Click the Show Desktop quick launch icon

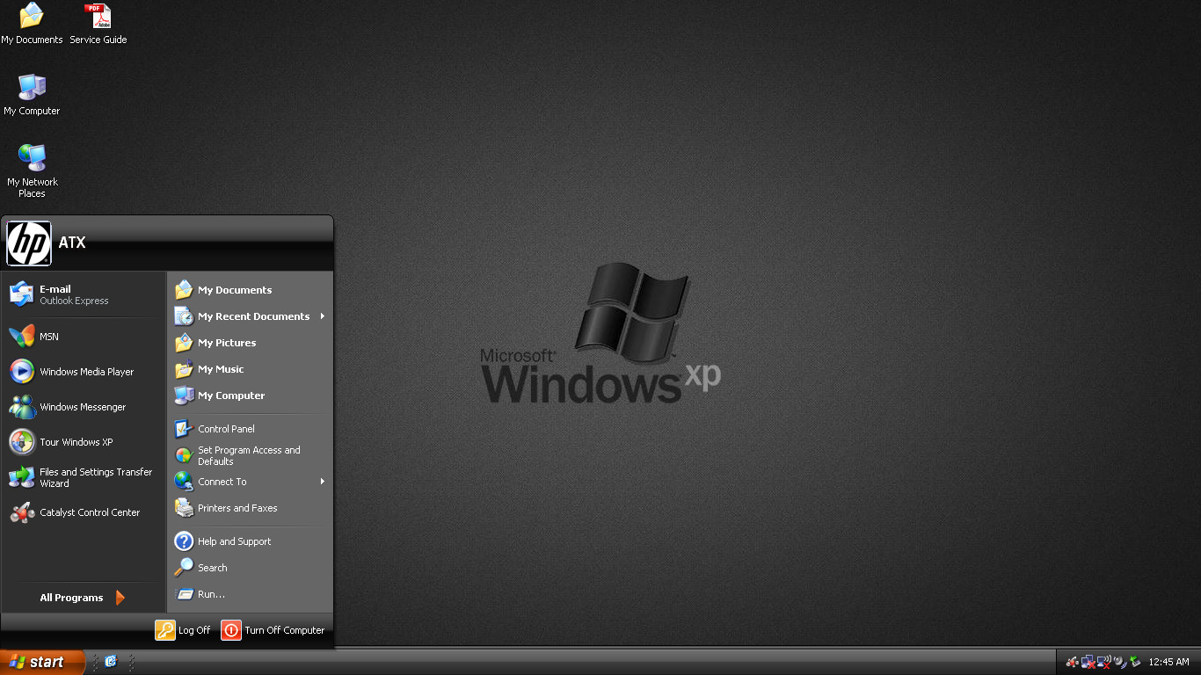(x=111, y=662)
